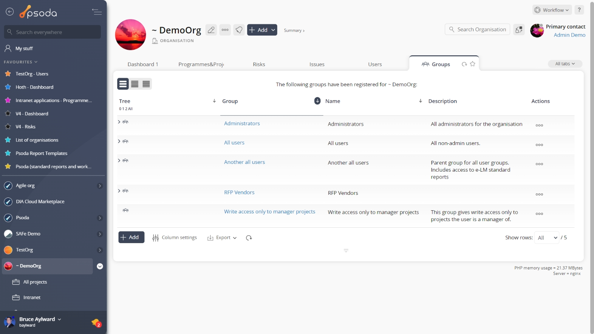Expand the SAFe Demo sidebar item
Viewport: 594px width, 334px height.
(x=100, y=234)
